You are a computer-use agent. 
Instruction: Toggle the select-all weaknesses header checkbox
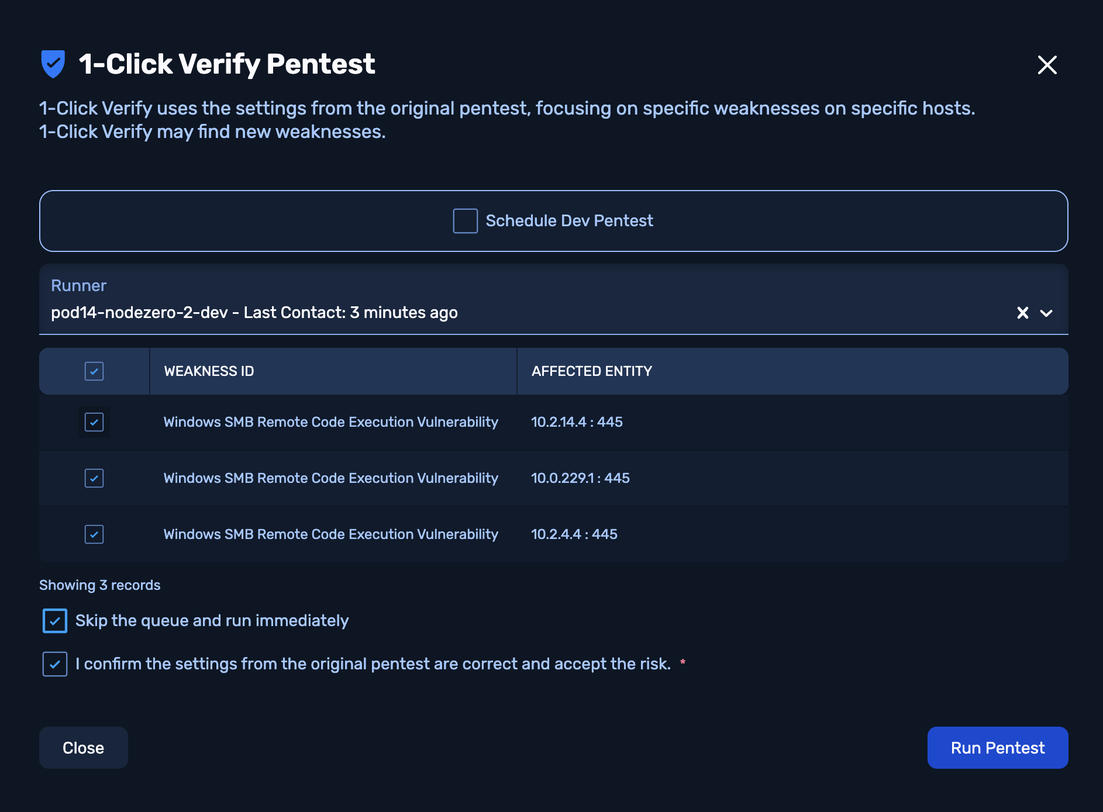click(94, 371)
